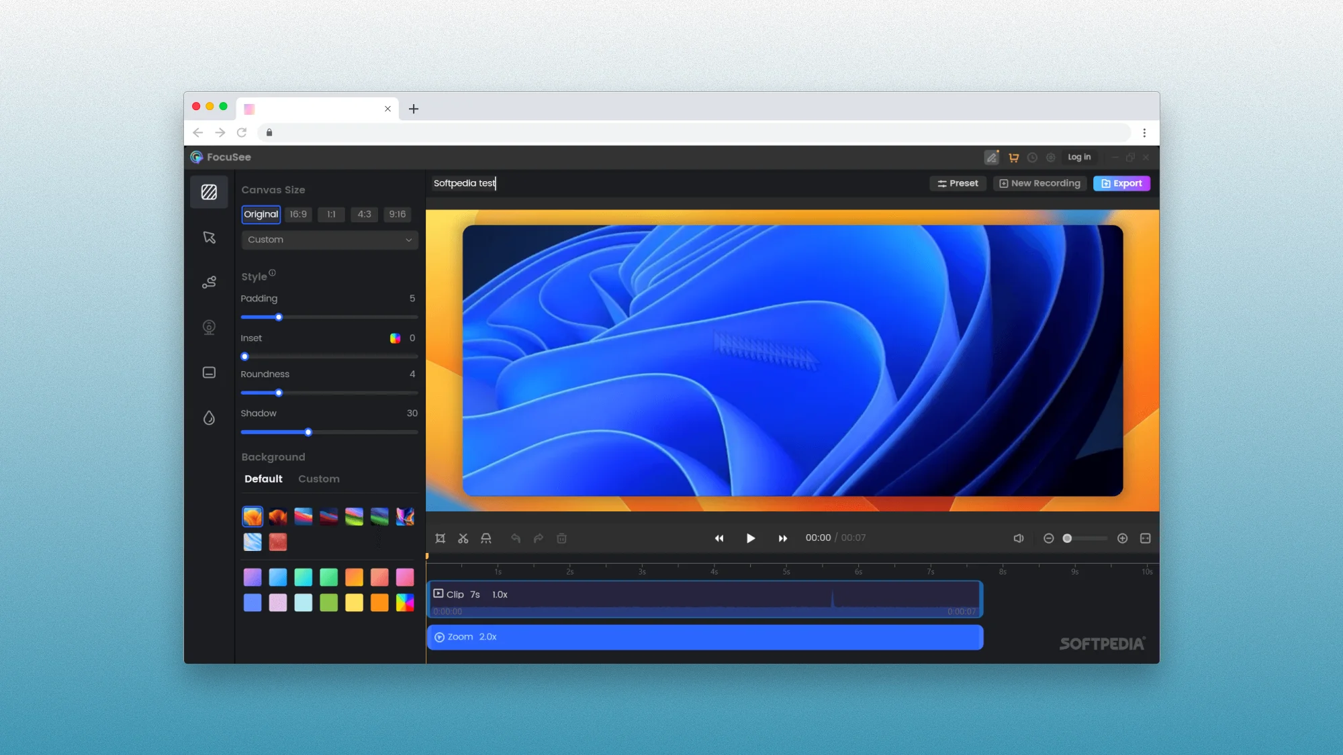Click the scissors split clip icon
Image resolution: width=1343 pixels, height=755 pixels.
tap(463, 538)
